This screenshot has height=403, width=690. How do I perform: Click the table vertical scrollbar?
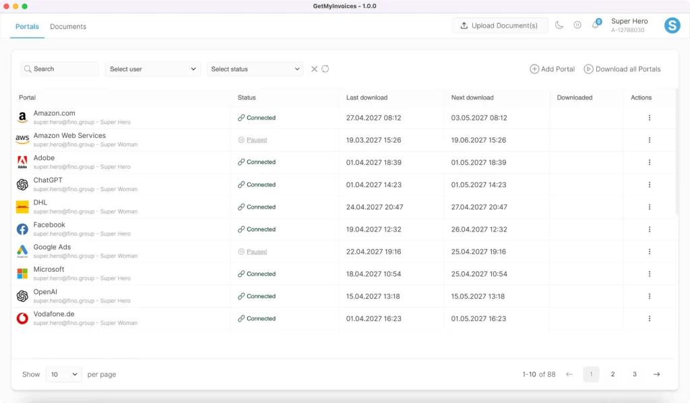click(x=677, y=151)
